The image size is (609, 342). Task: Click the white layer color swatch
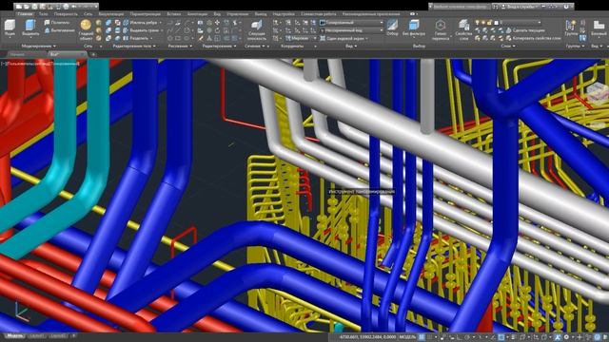tap(496, 23)
